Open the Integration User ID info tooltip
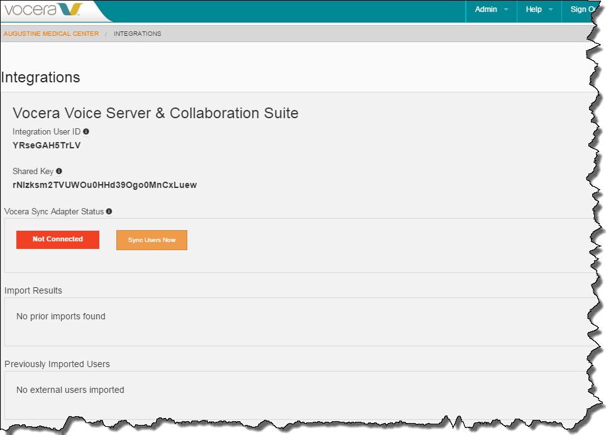Image resolution: width=606 pixels, height=435 pixels. [86, 131]
